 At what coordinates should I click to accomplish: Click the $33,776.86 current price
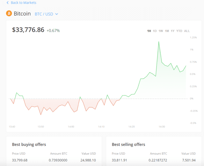tap(28, 30)
